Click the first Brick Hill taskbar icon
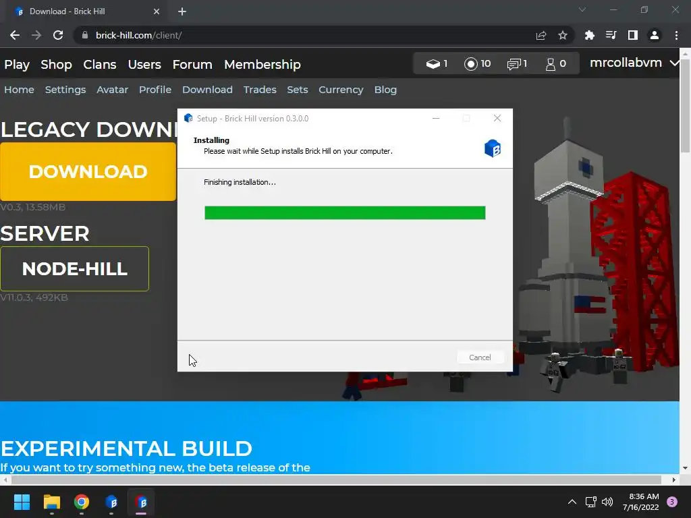 pyautogui.click(x=111, y=502)
